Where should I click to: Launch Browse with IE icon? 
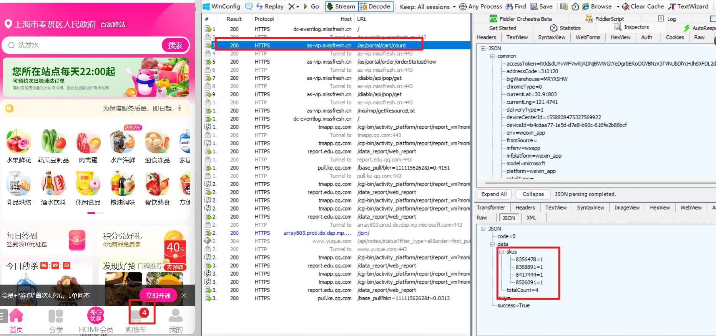(x=597, y=7)
